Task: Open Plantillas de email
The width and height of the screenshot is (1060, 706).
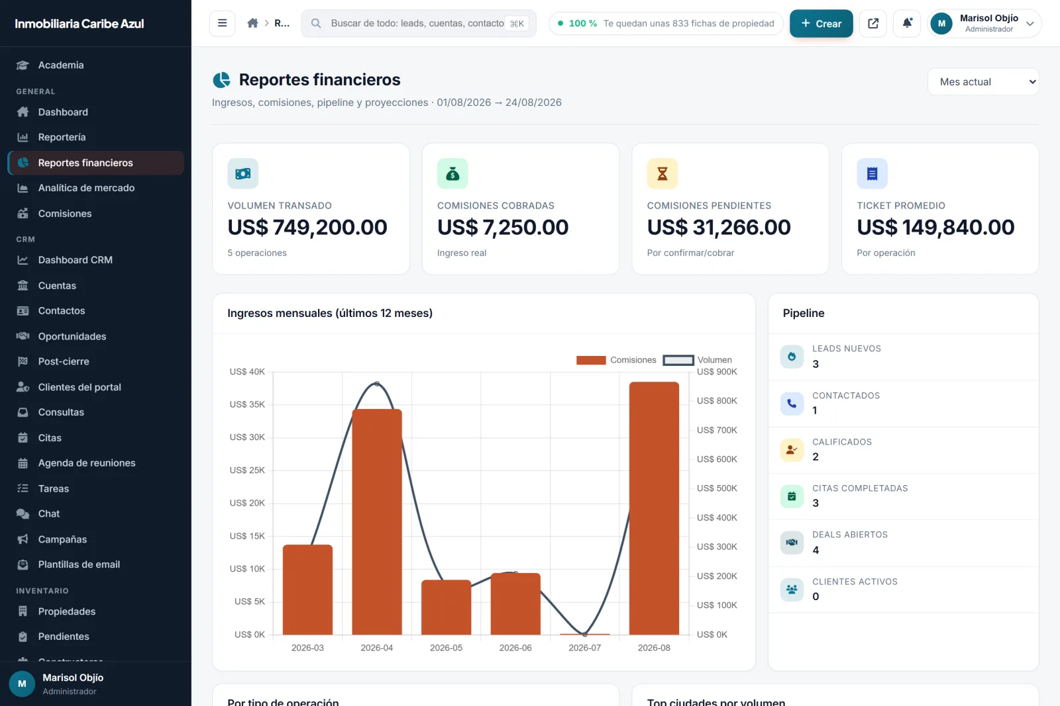Action: (x=95, y=564)
